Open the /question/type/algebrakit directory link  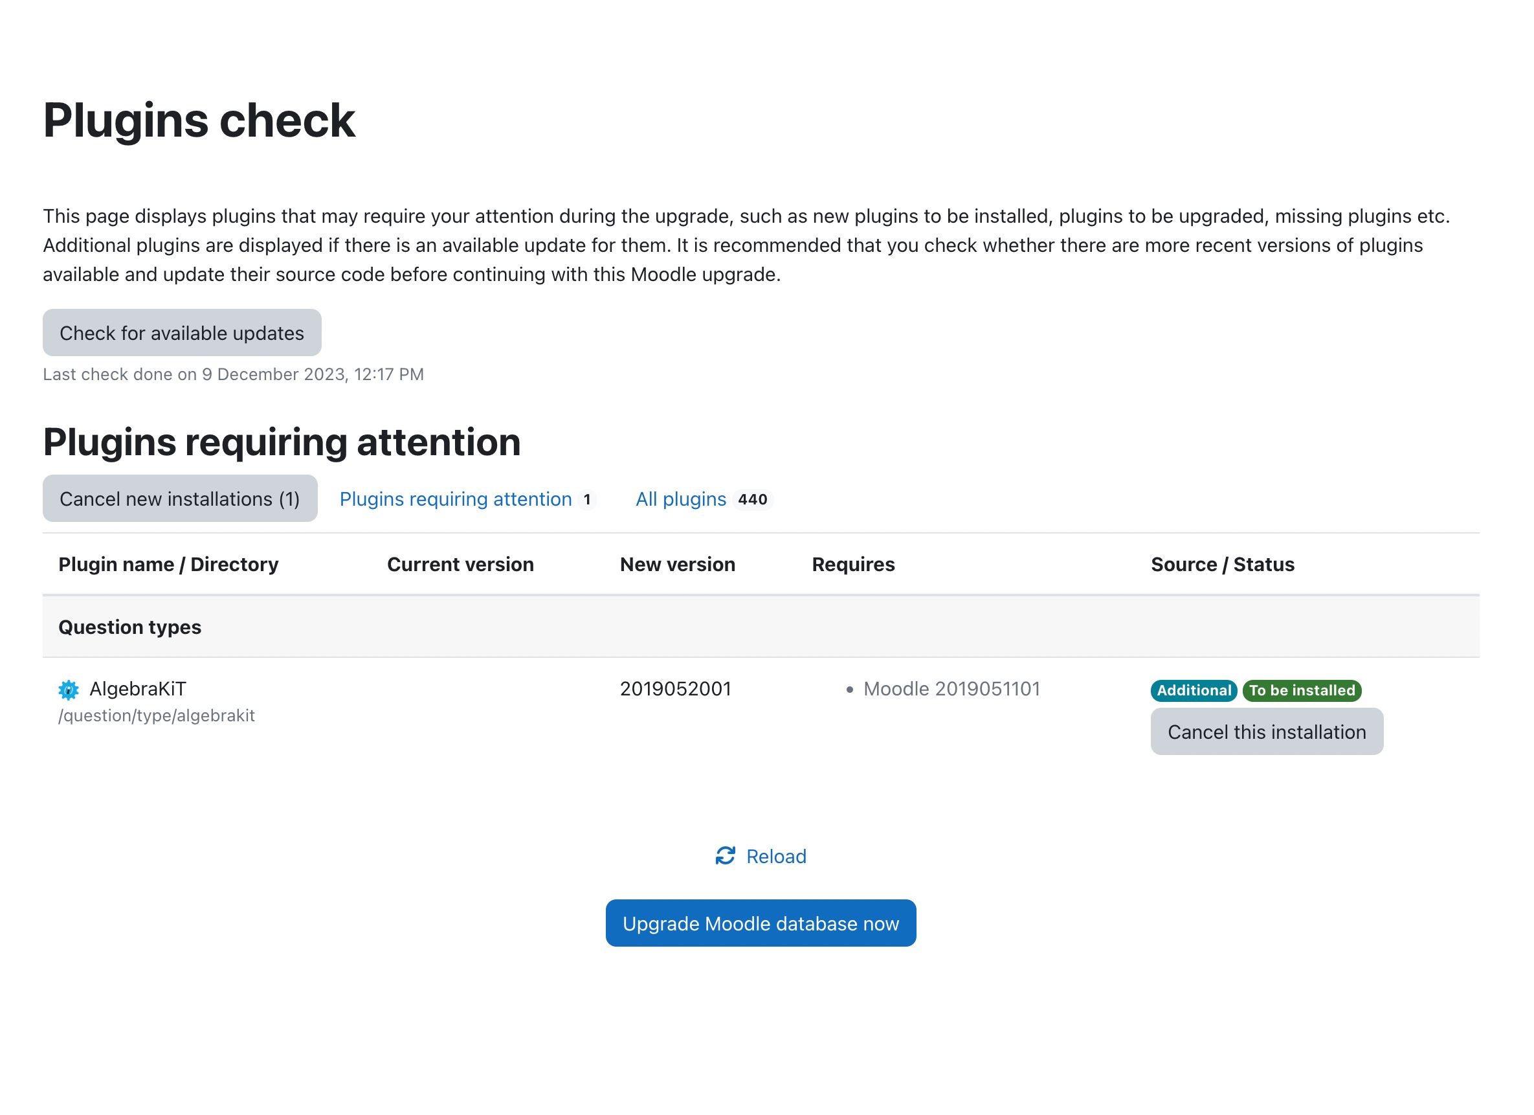(x=156, y=715)
